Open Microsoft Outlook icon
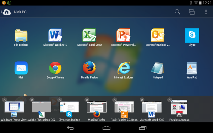 158,35
